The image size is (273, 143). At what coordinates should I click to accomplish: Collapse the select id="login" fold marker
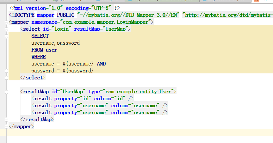(6, 29)
